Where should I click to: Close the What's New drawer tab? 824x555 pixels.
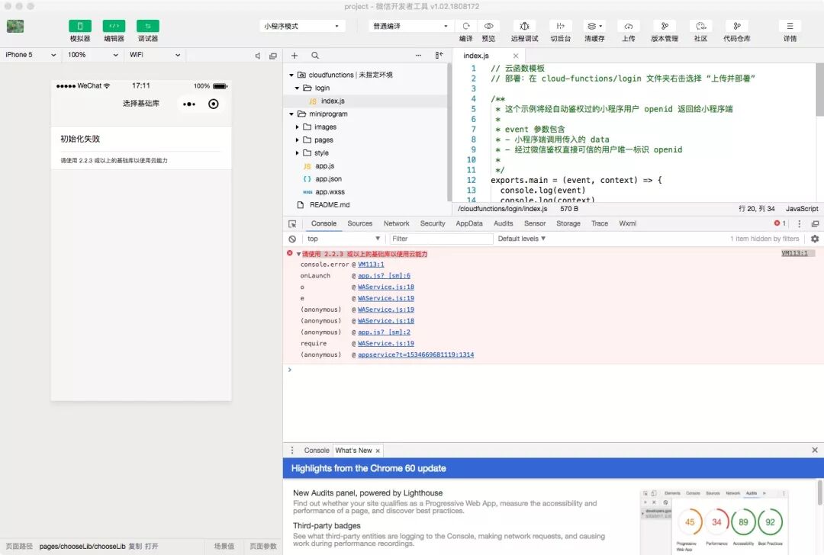point(378,451)
